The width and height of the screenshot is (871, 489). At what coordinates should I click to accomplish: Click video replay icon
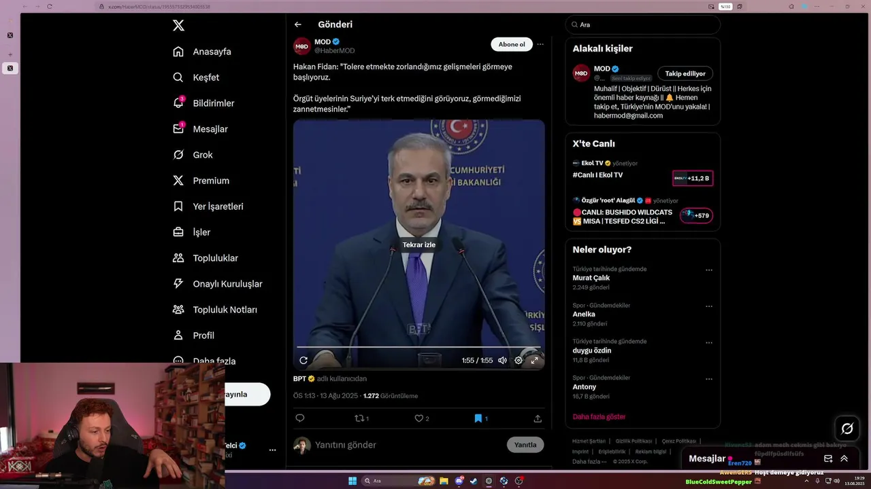click(303, 361)
